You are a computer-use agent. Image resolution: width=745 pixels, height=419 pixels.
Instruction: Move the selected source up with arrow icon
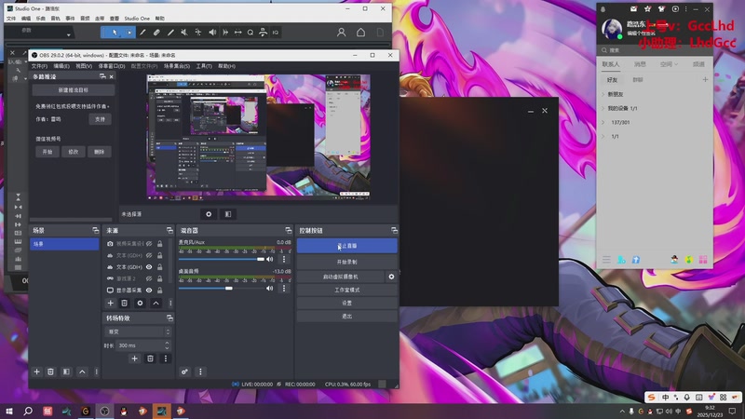pos(156,304)
